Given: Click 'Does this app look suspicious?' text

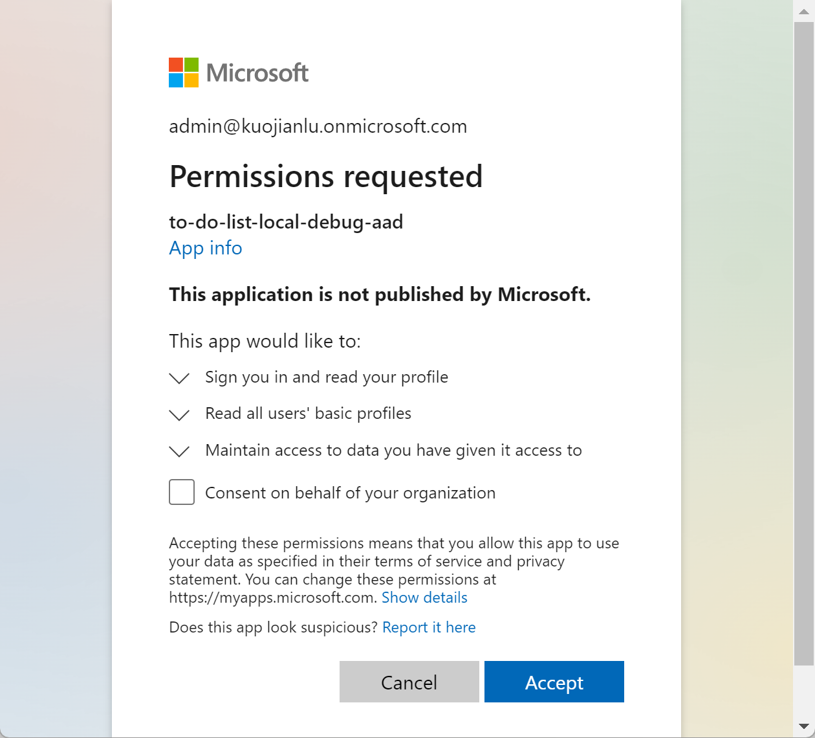Looking at the screenshot, I should [273, 627].
